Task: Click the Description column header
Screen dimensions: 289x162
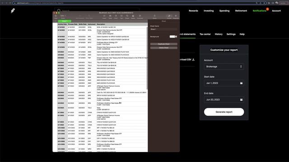Action: 121,24
